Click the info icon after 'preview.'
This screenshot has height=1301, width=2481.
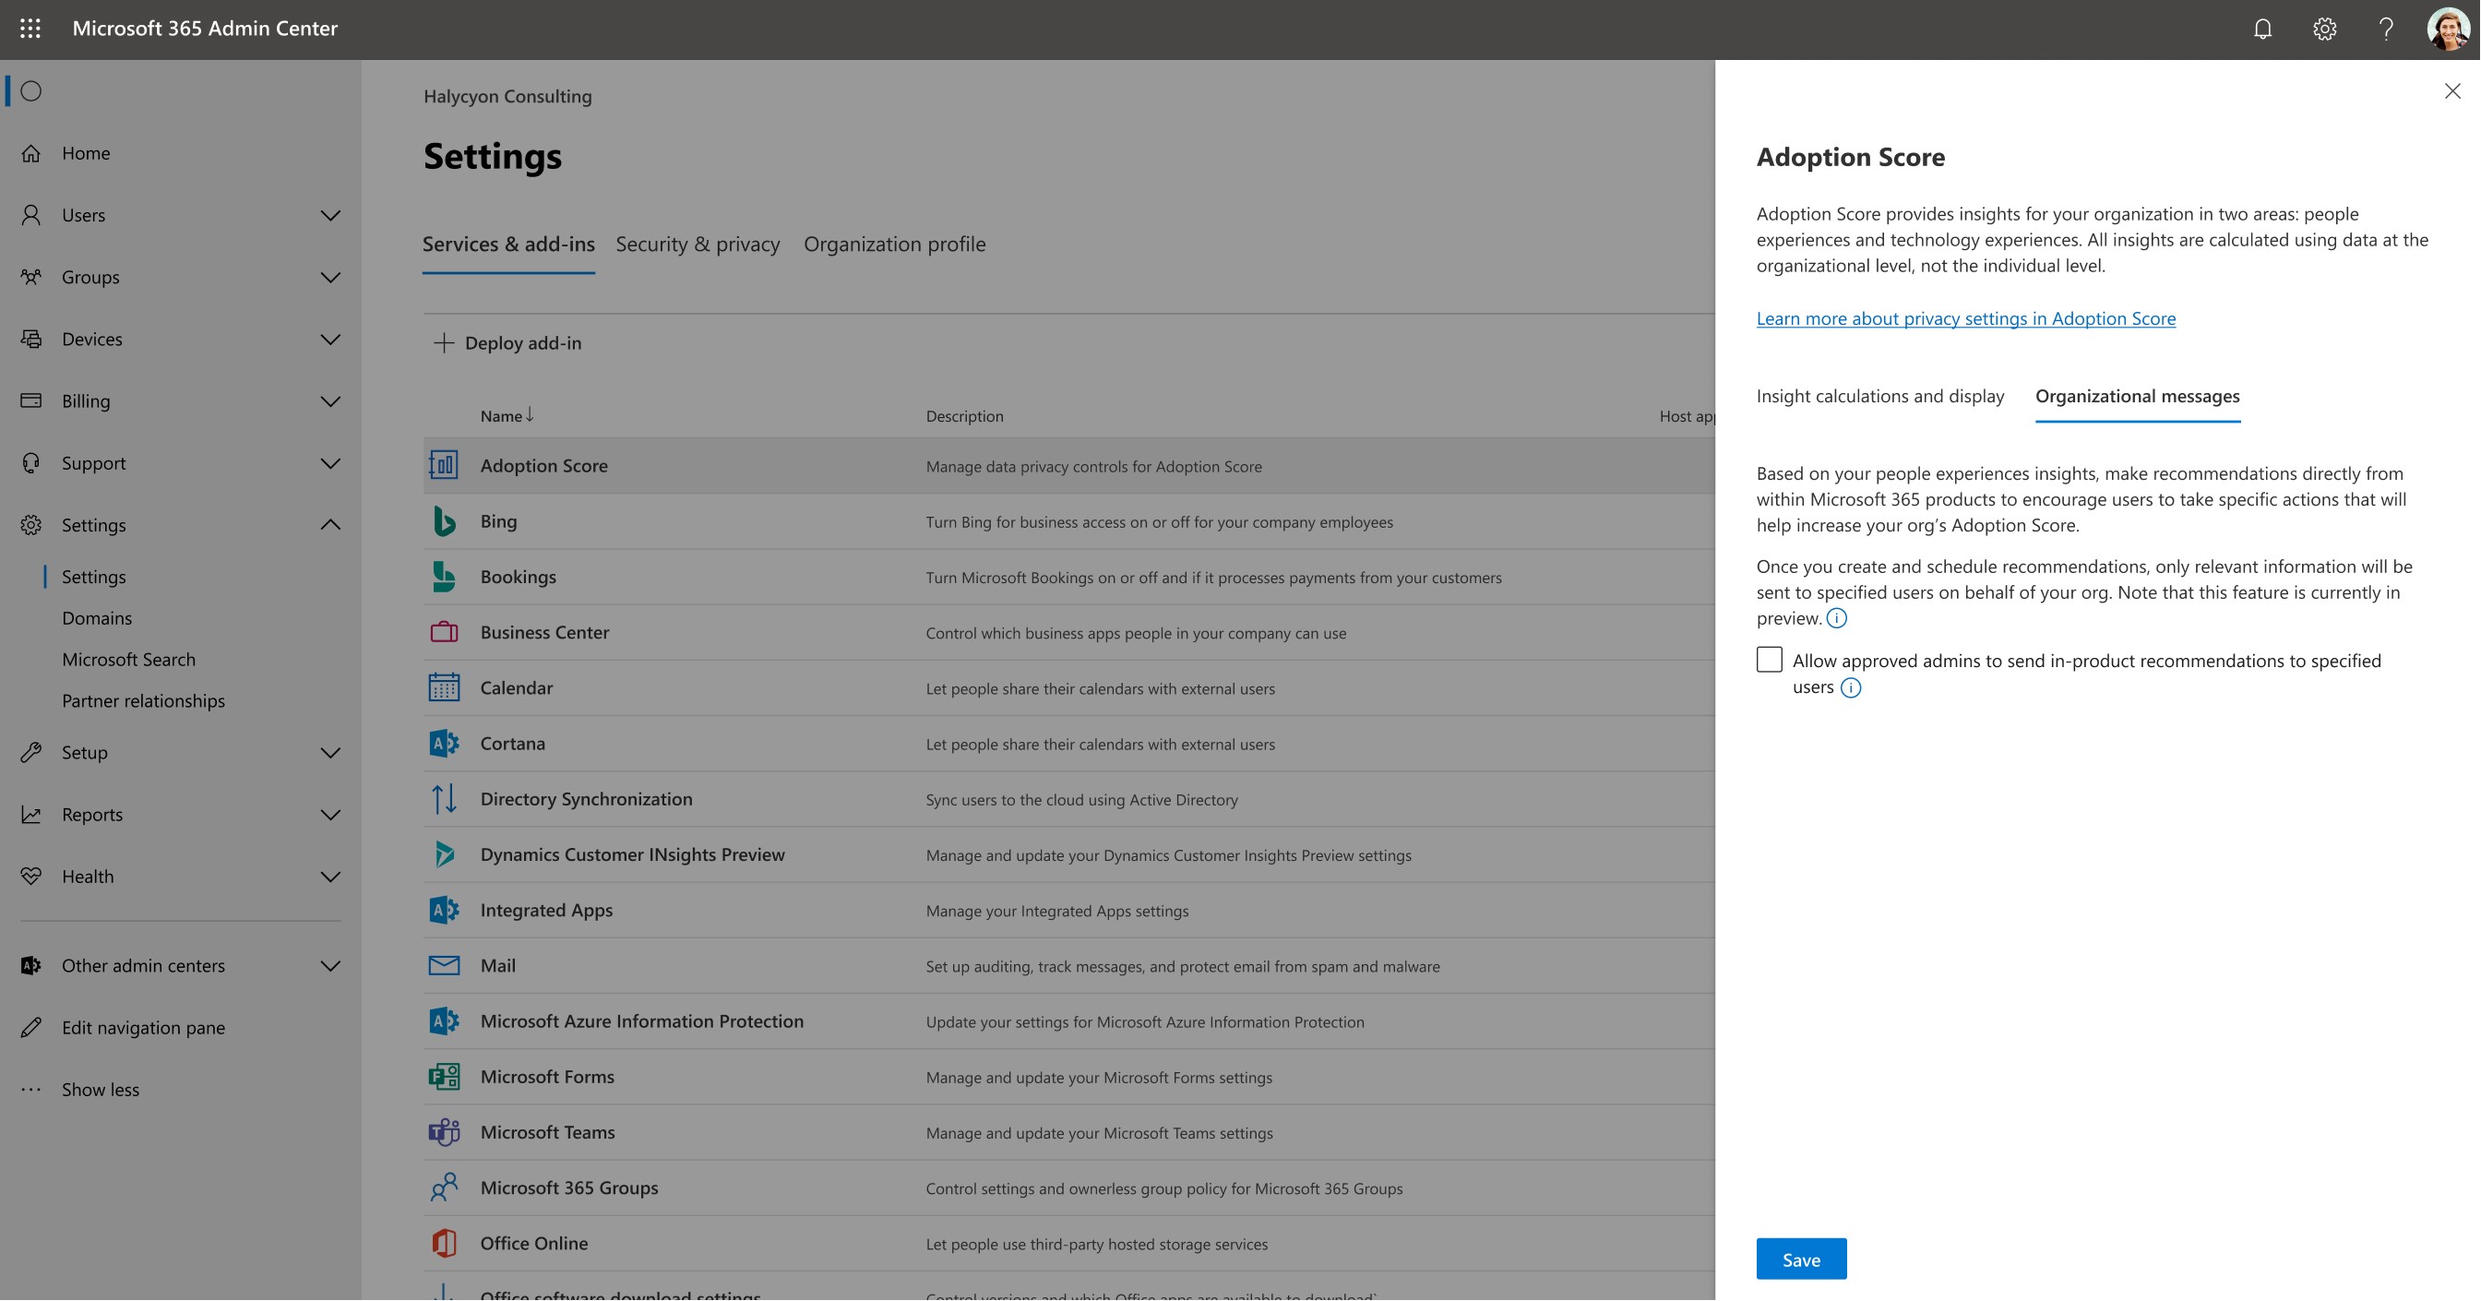click(x=1837, y=618)
